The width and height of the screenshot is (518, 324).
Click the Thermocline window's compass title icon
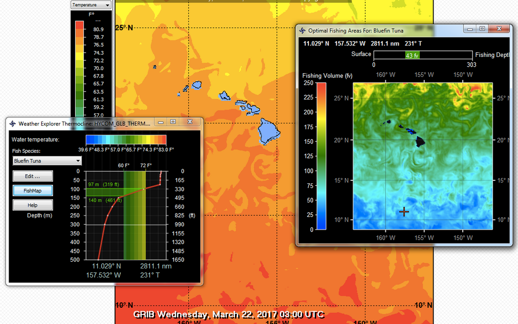point(13,123)
